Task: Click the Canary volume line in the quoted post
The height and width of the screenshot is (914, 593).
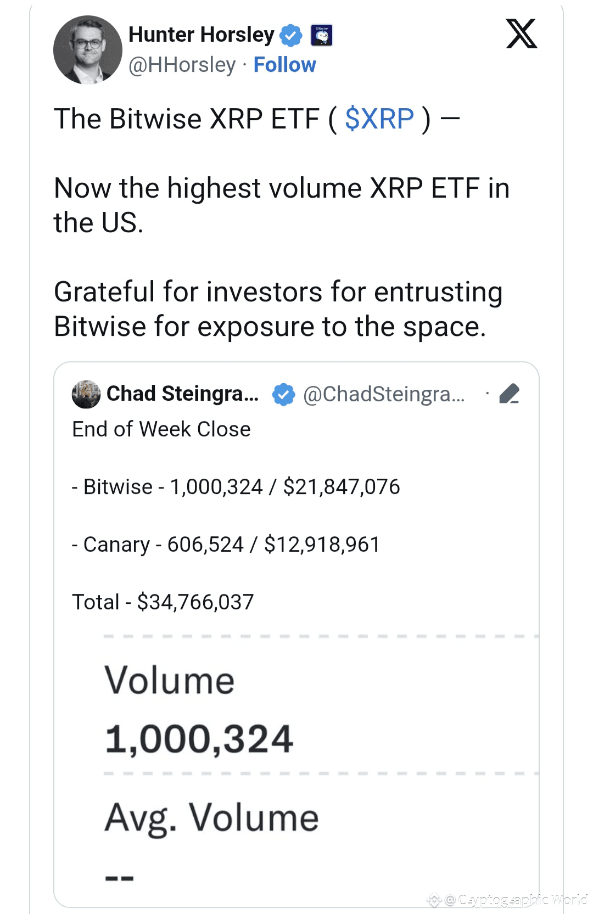Action: click(x=226, y=545)
